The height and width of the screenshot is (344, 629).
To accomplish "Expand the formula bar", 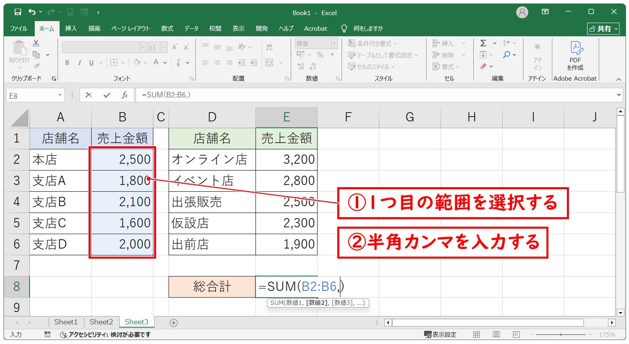I will click(x=619, y=95).
